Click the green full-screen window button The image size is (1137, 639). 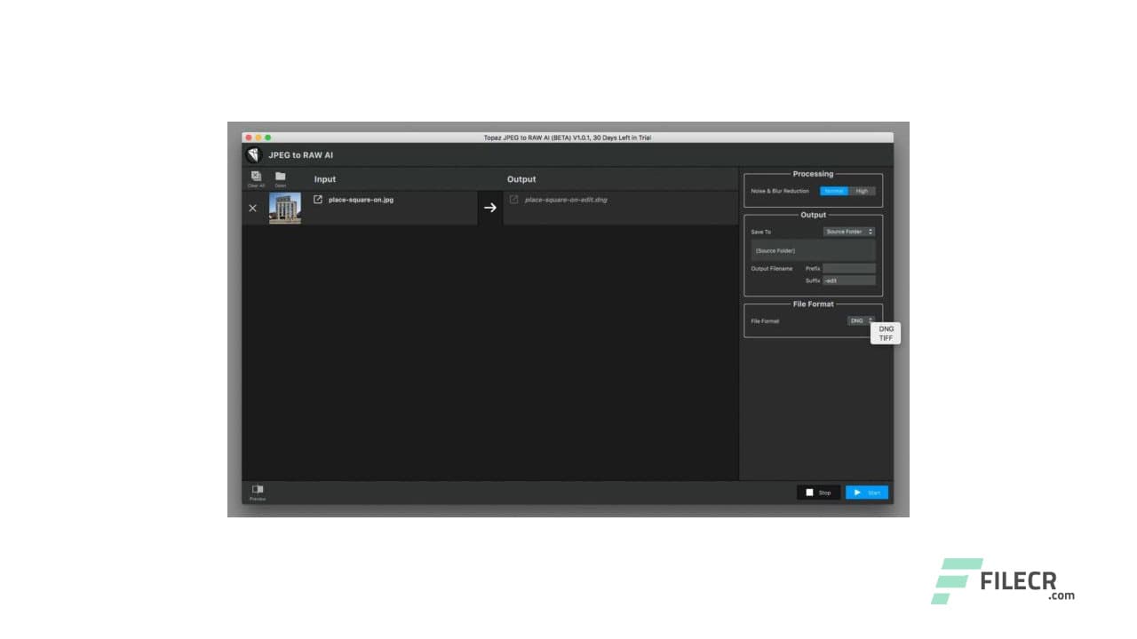click(268, 138)
